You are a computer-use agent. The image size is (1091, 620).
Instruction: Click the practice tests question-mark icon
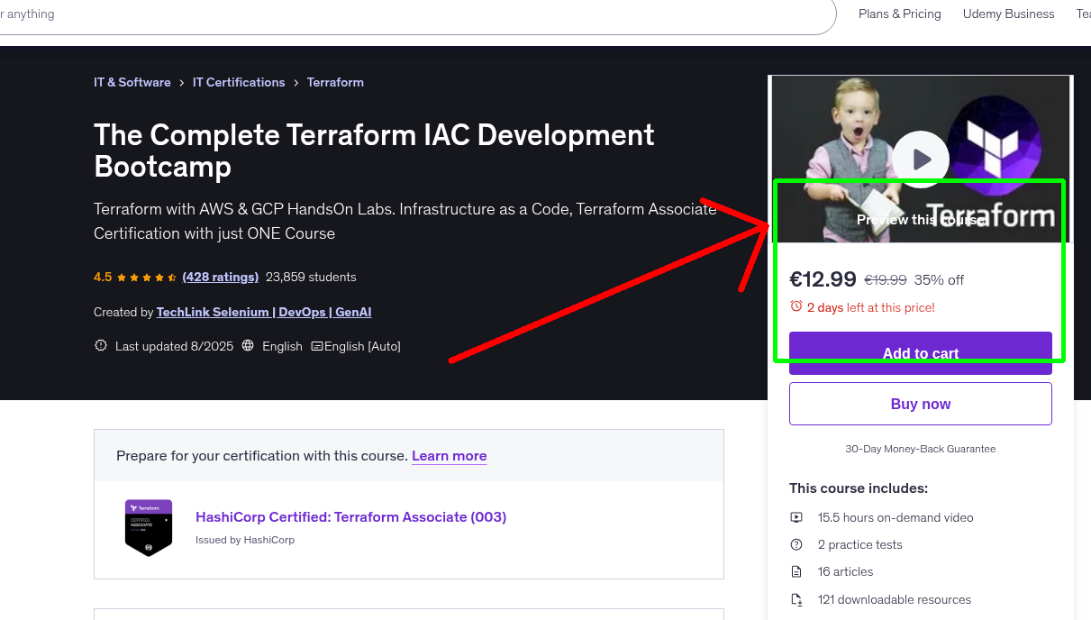(x=796, y=544)
